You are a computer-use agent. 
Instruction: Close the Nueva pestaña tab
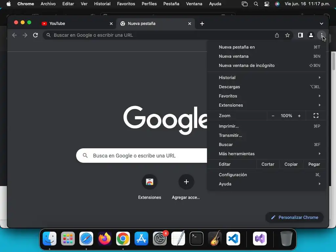click(x=189, y=24)
